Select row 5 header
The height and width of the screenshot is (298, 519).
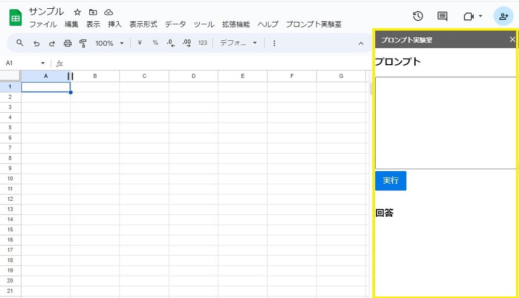tap(10, 127)
